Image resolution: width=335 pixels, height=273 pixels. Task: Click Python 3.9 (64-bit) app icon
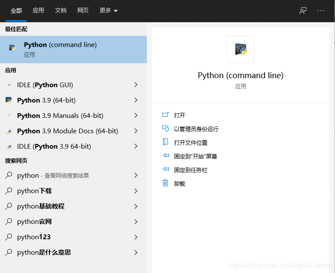(9, 100)
